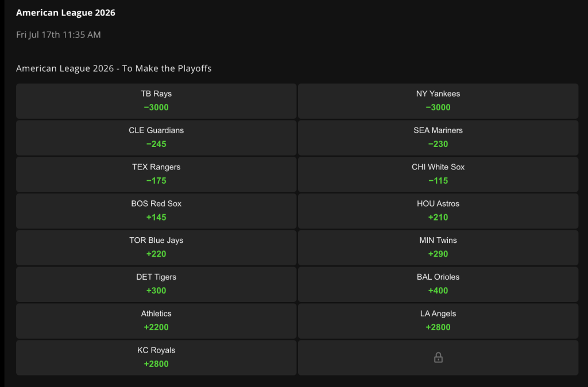Image resolution: width=588 pixels, height=387 pixels.
Task: Add TEX Rangers −175 to betslip
Action: (156, 175)
